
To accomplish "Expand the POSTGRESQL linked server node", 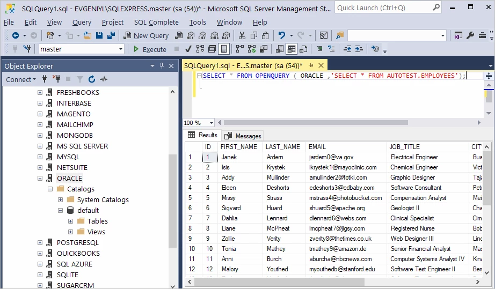I will coord(40,243).
